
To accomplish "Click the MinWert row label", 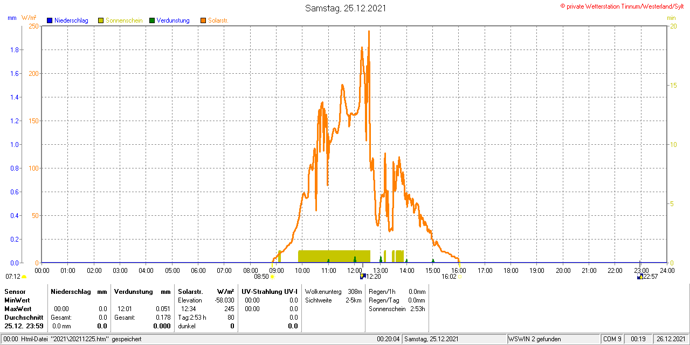I will click(x=17, y=300).
